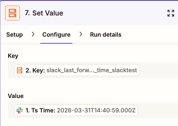Click the 2026-03-31T14:40:59.000Z timestamp text
The height and width of the screenshot is (126, 178).
[96, 110]
